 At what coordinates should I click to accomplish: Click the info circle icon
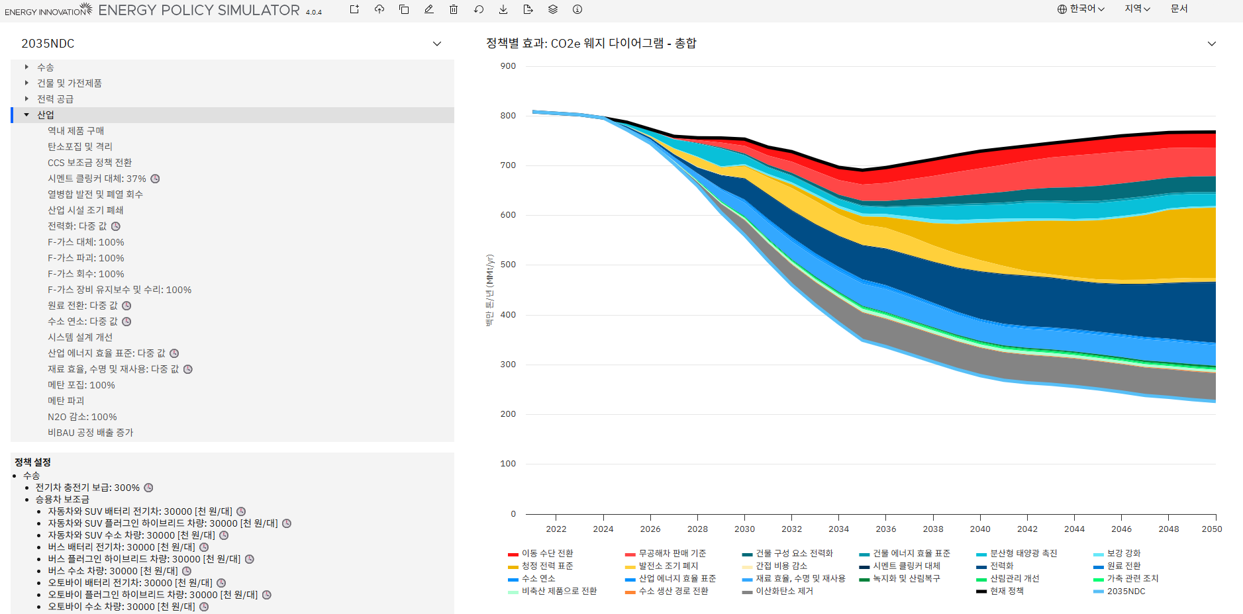(577, 9)
